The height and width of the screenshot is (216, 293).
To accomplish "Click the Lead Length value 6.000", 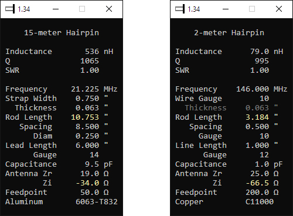I will click(x=87, y=146).
